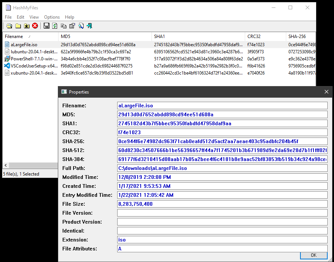Open the File menu

tap(8, 17)
